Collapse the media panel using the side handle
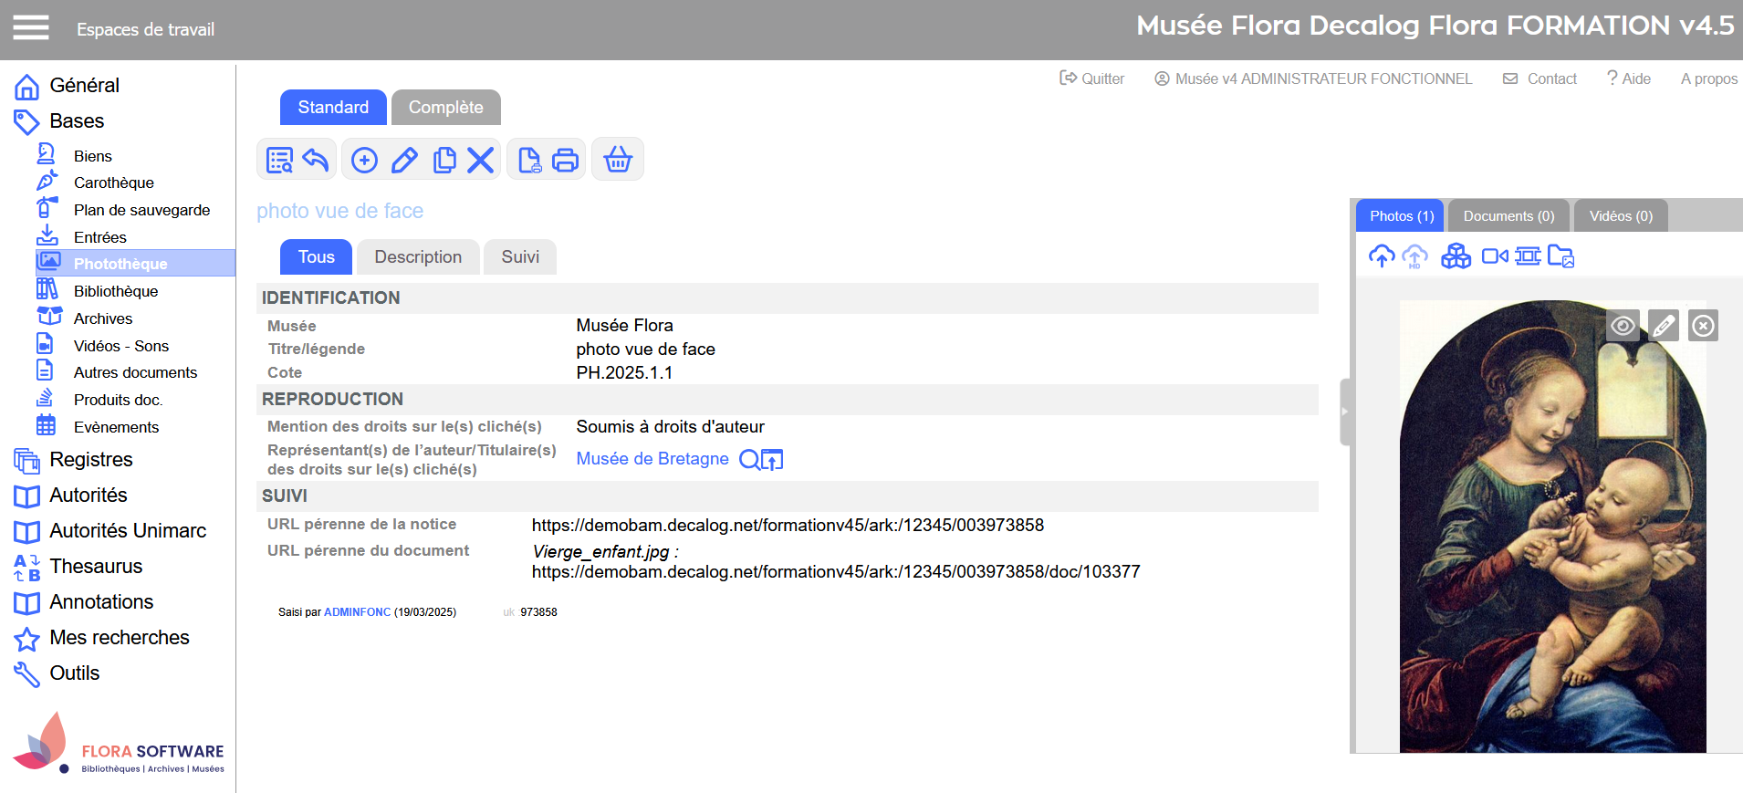Screen dimensions: 1743x793 click(1344, 412)
